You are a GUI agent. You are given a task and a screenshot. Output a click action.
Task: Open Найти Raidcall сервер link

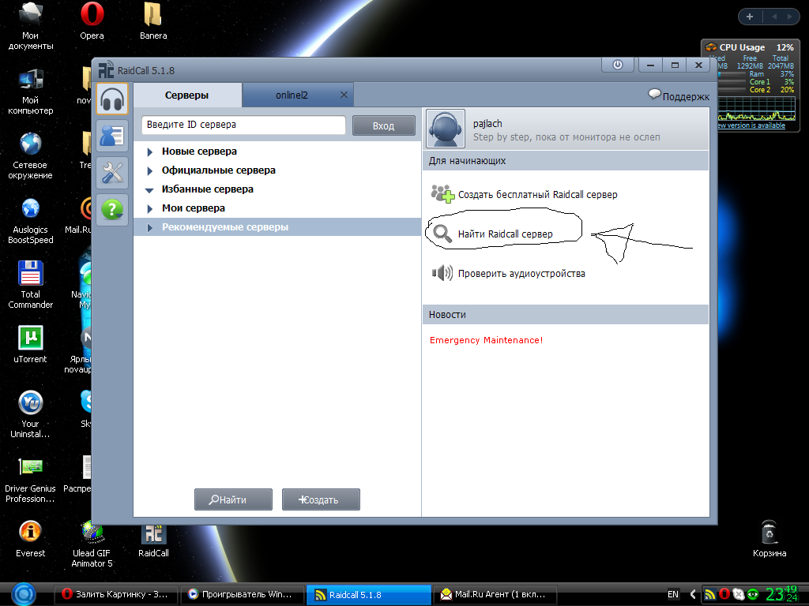pos(505,234)
